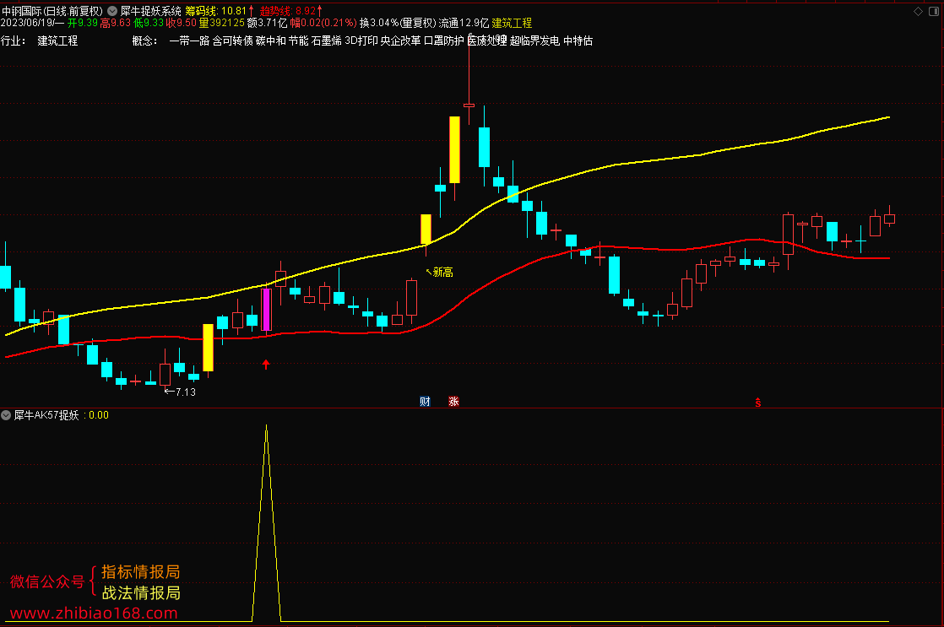944x627 pixels.
Task: Open the 口罩防护 concept tag
Action: tap(443, 41)
